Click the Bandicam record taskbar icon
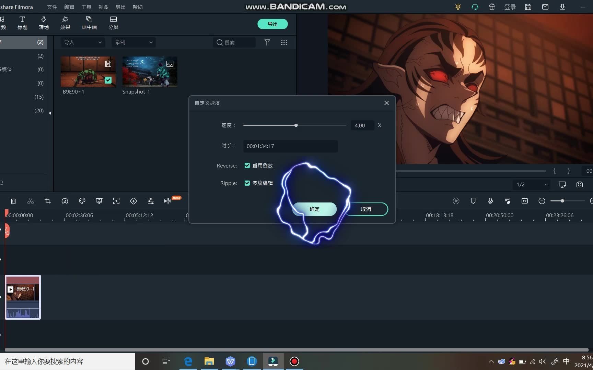Viewport: 593px width, 370px height. pos(294,361)
